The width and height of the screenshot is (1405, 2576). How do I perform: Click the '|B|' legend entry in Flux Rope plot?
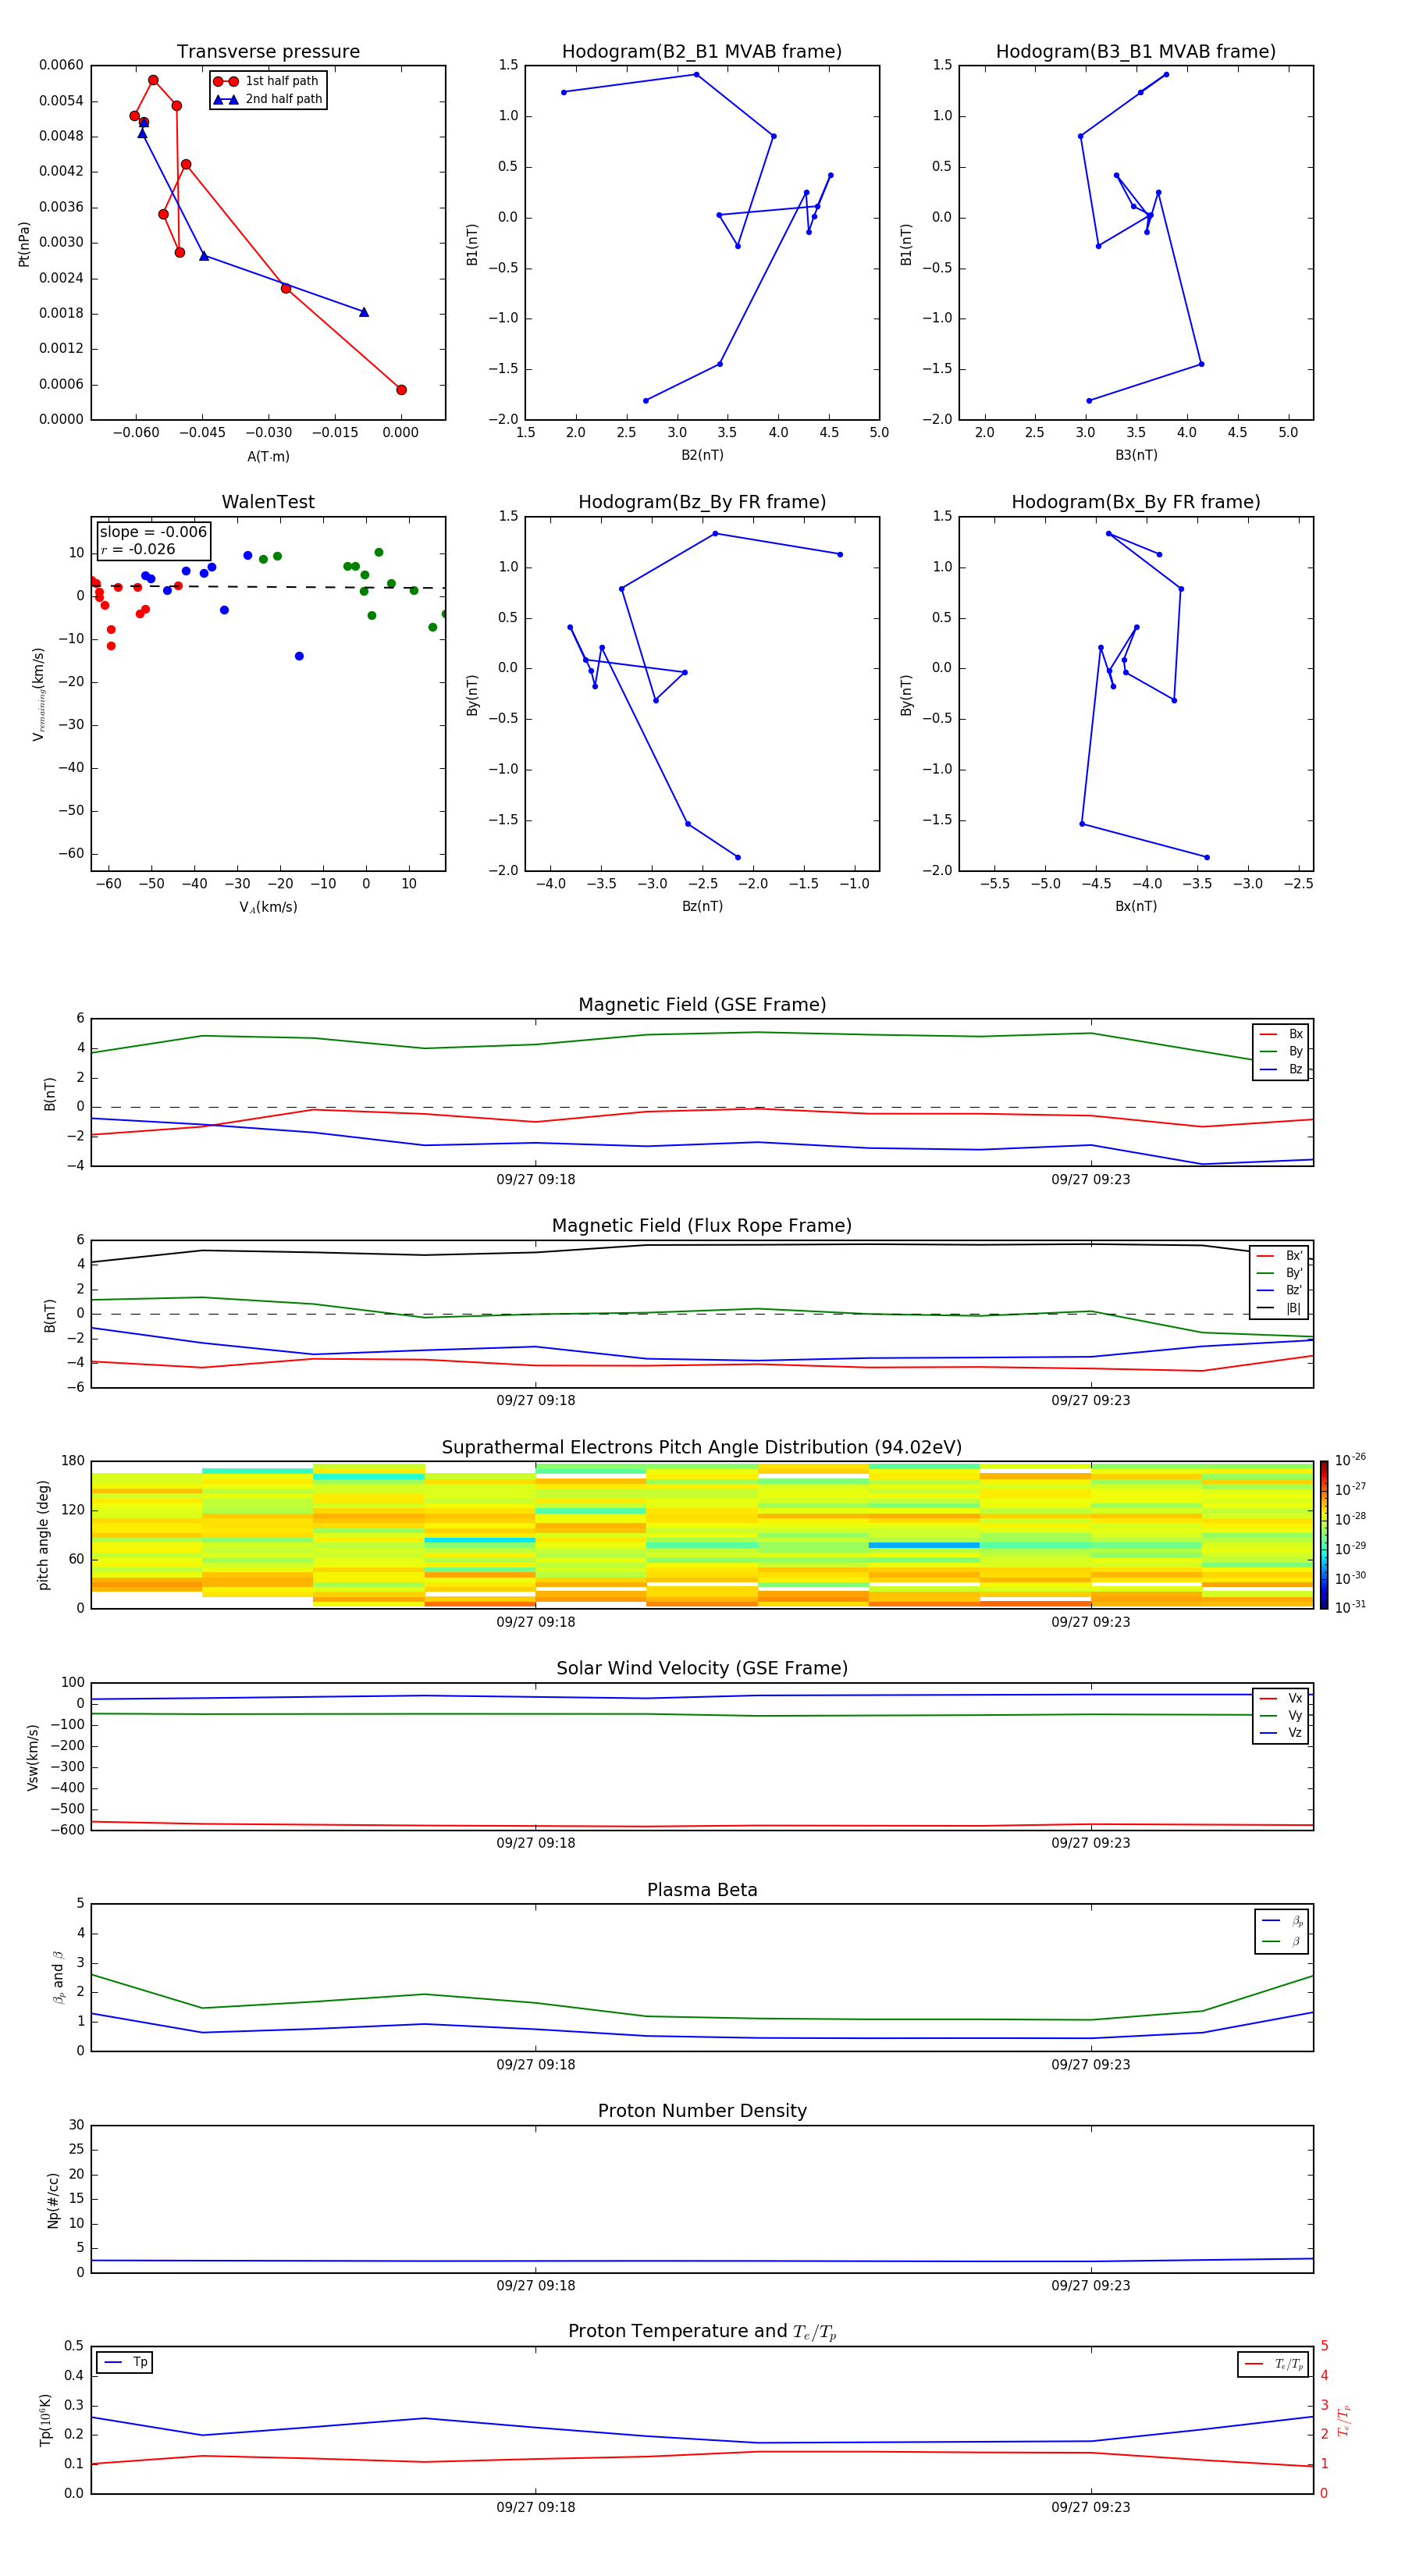click(1280, 1308)
